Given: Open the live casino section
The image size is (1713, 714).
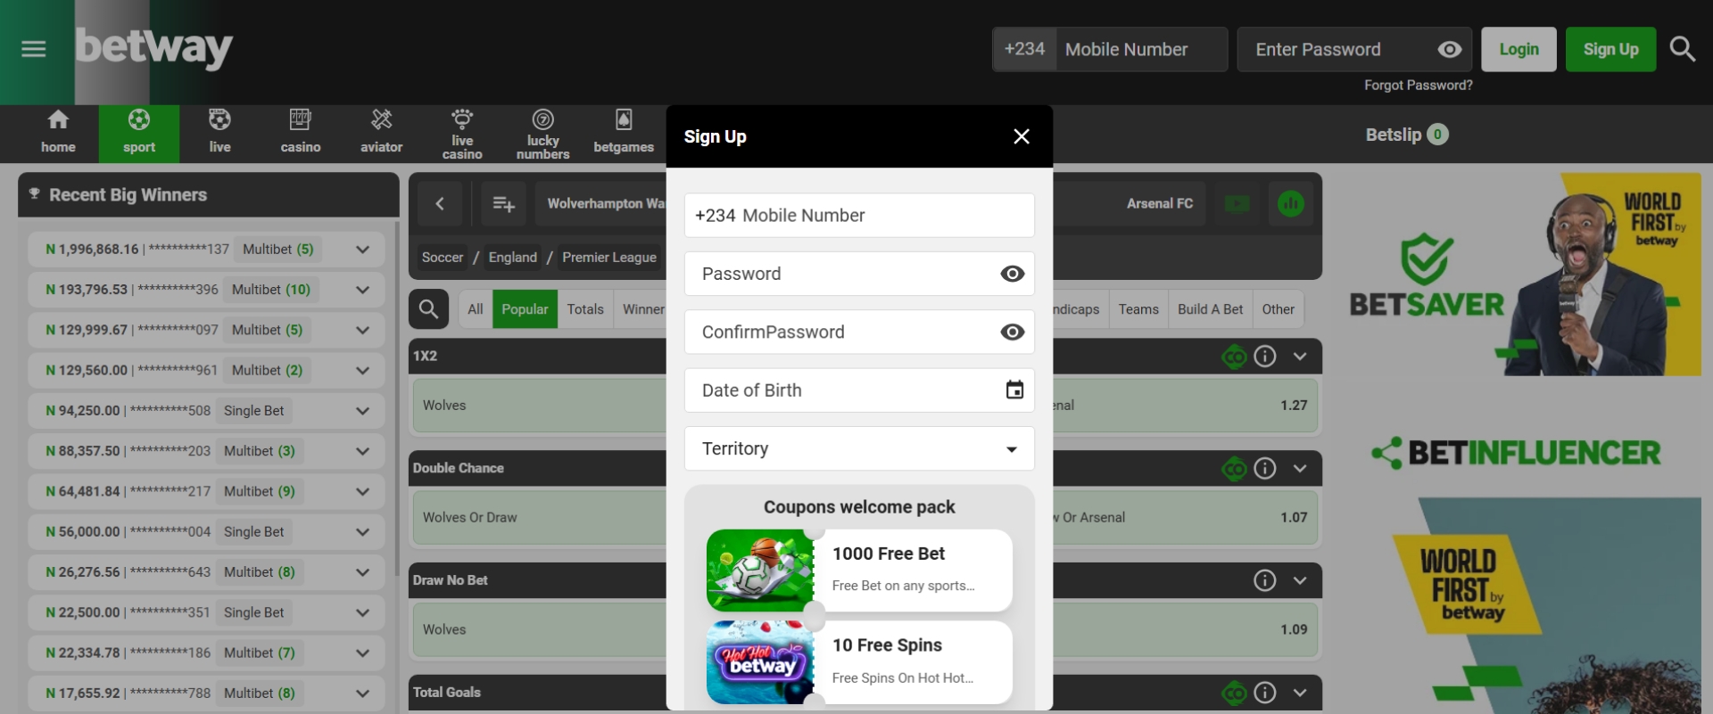Looking at the screenshot, I should 462,134.
